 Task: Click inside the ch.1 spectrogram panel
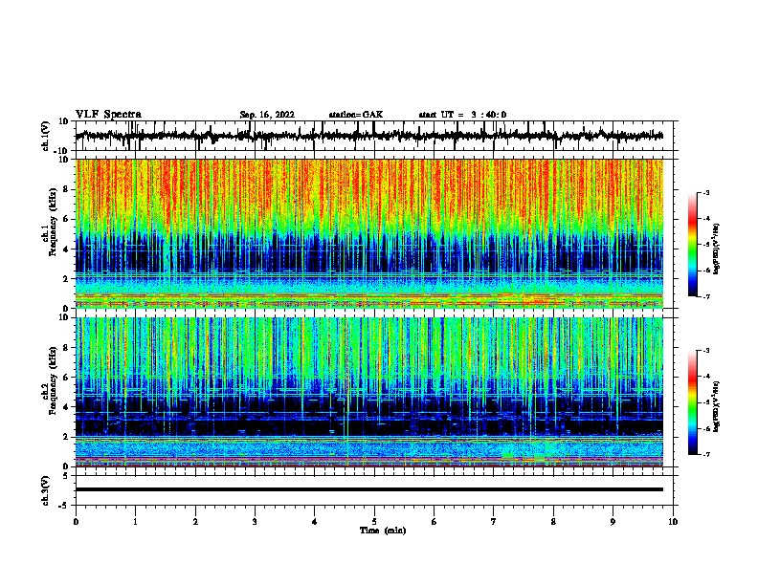pos(369,233)
